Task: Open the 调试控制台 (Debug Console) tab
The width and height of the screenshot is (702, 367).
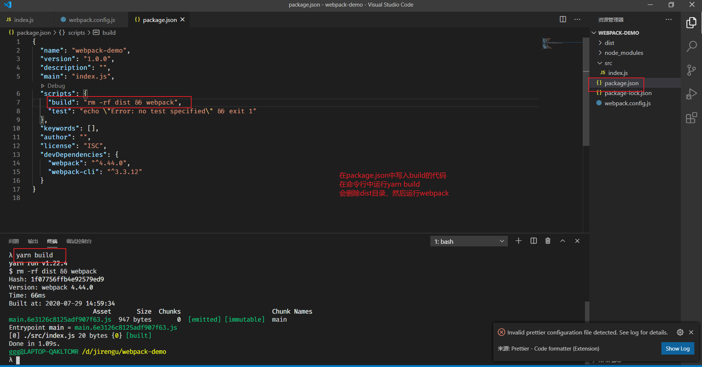Action: tap(79, 241)
